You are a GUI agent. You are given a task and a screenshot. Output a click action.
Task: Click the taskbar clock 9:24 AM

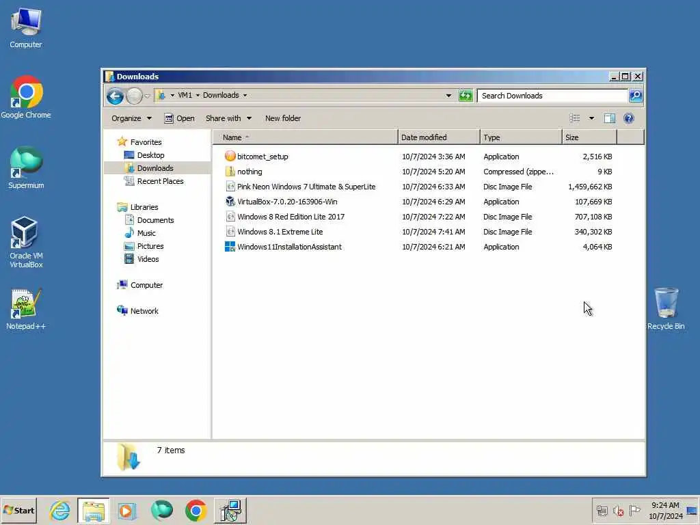[x=665, y=505]
